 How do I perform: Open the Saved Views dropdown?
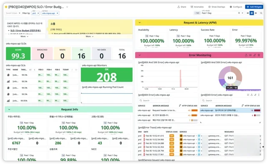(13, 13)
